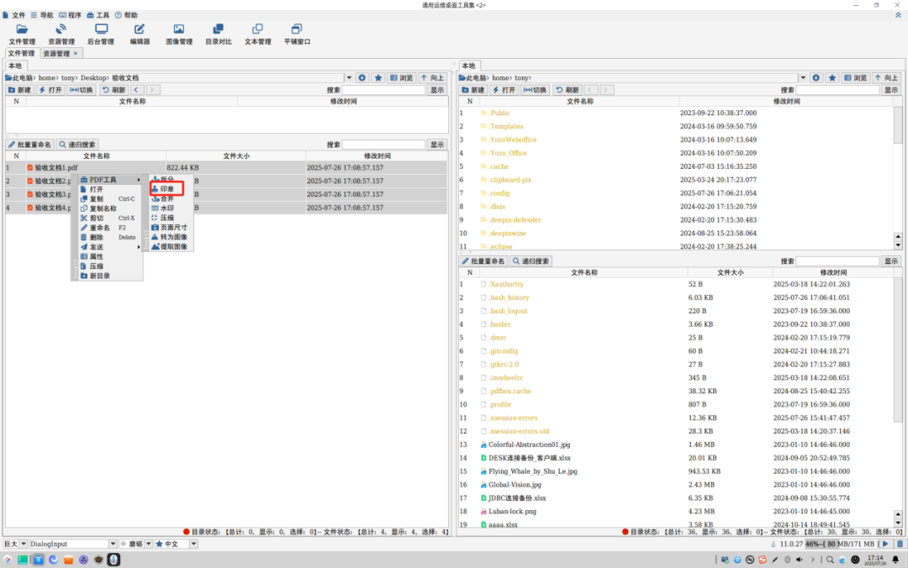Viewport: 908px width, 568px height.
Task: Click the memory usage bar showing 46%
Action: [x=842, y=544]
